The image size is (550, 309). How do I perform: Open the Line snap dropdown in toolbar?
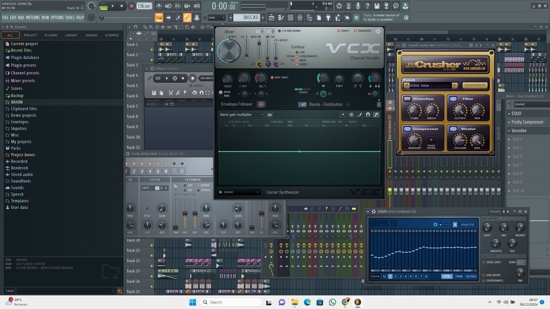[217, 18]
